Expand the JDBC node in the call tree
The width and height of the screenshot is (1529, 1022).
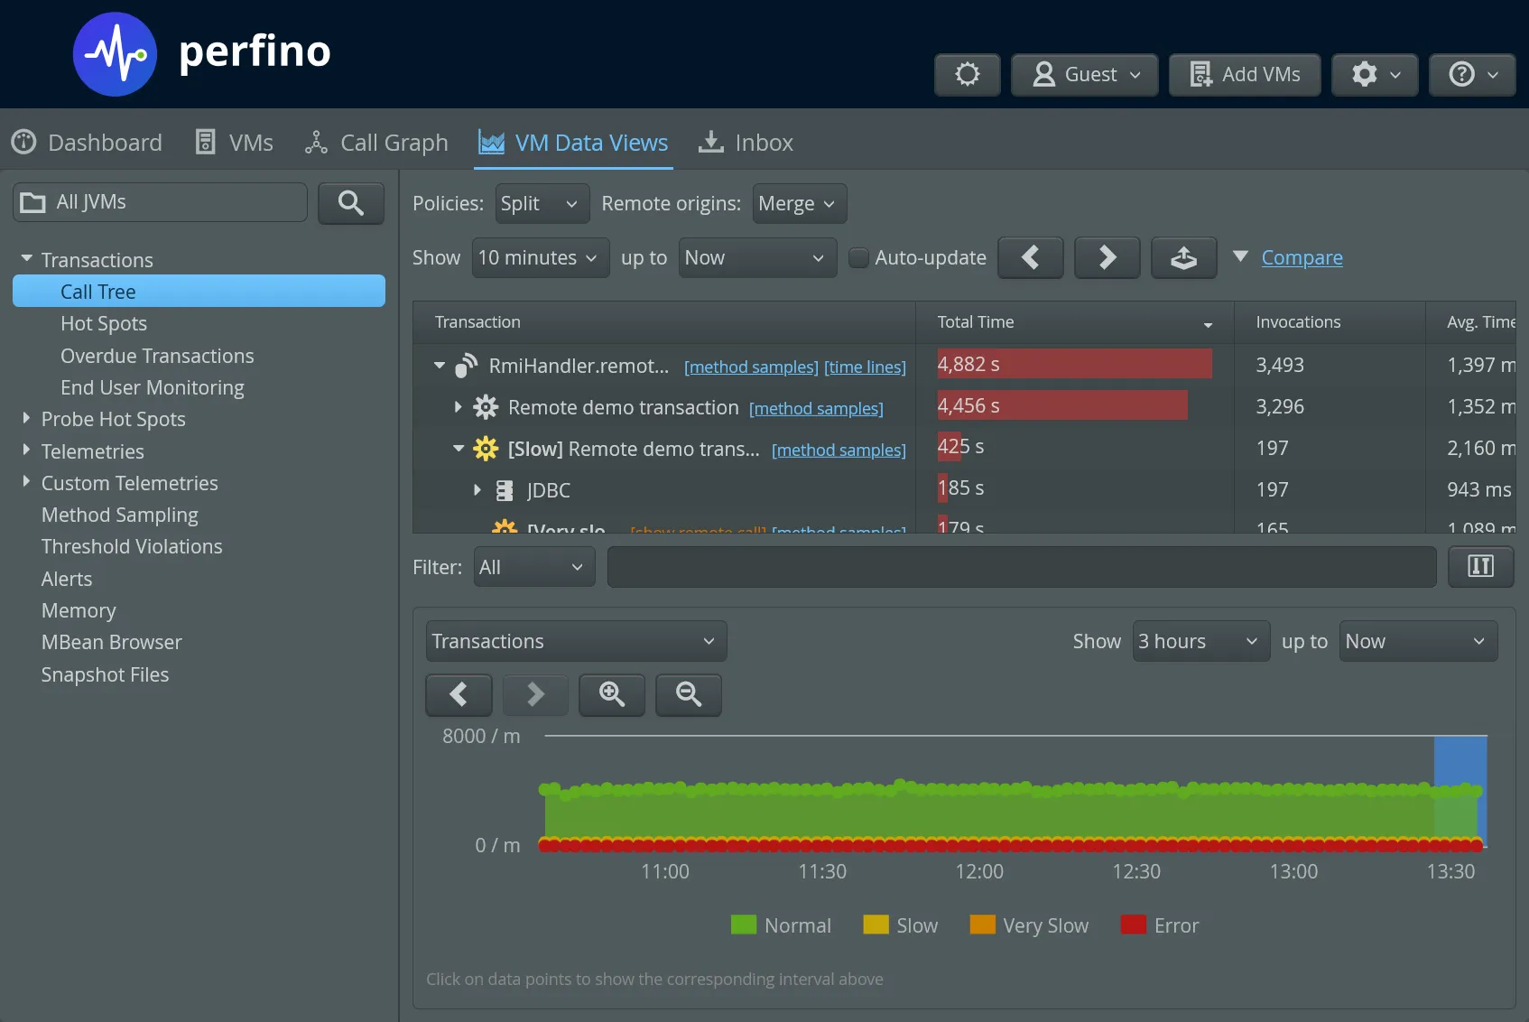click(477, 490)
